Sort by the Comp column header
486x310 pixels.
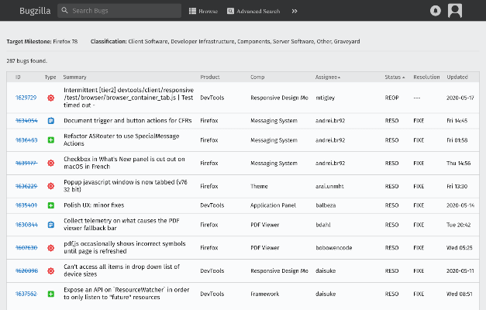click(x=257, y=77)
